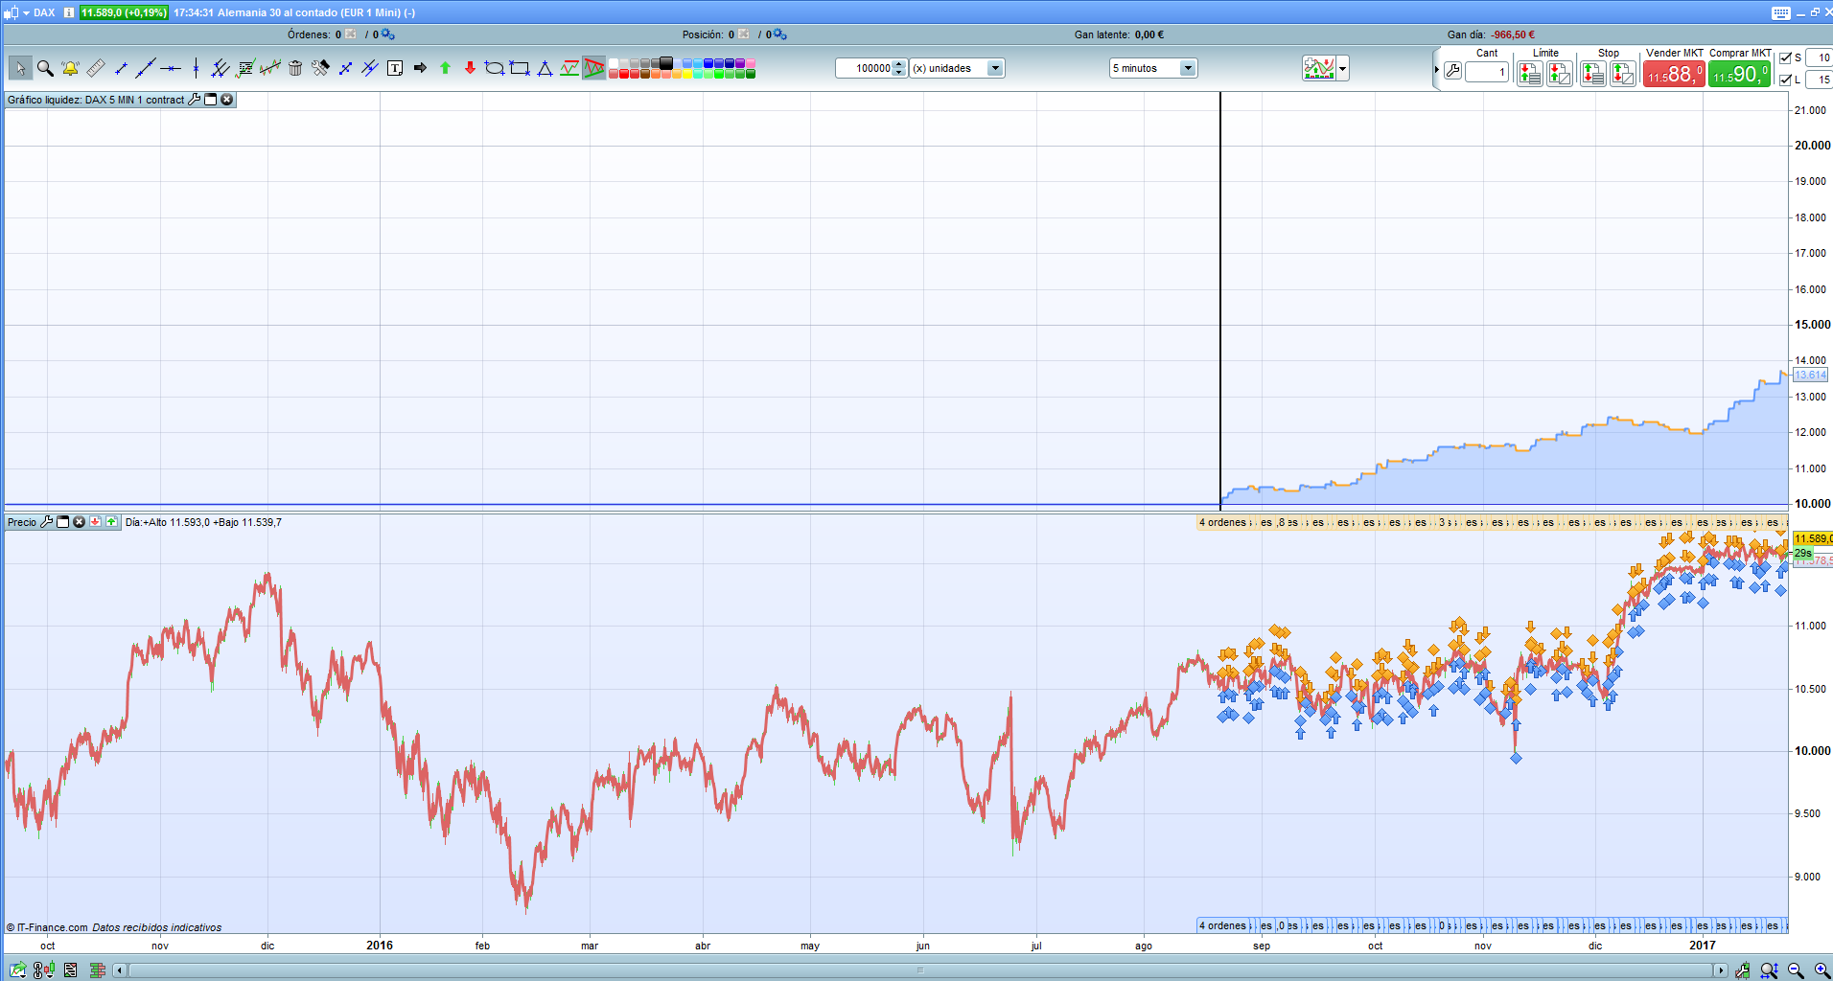Viewport: 1833px width, 981px height.
Task: Click the Cant quantity input field
Action: (x=1487, y=72)
